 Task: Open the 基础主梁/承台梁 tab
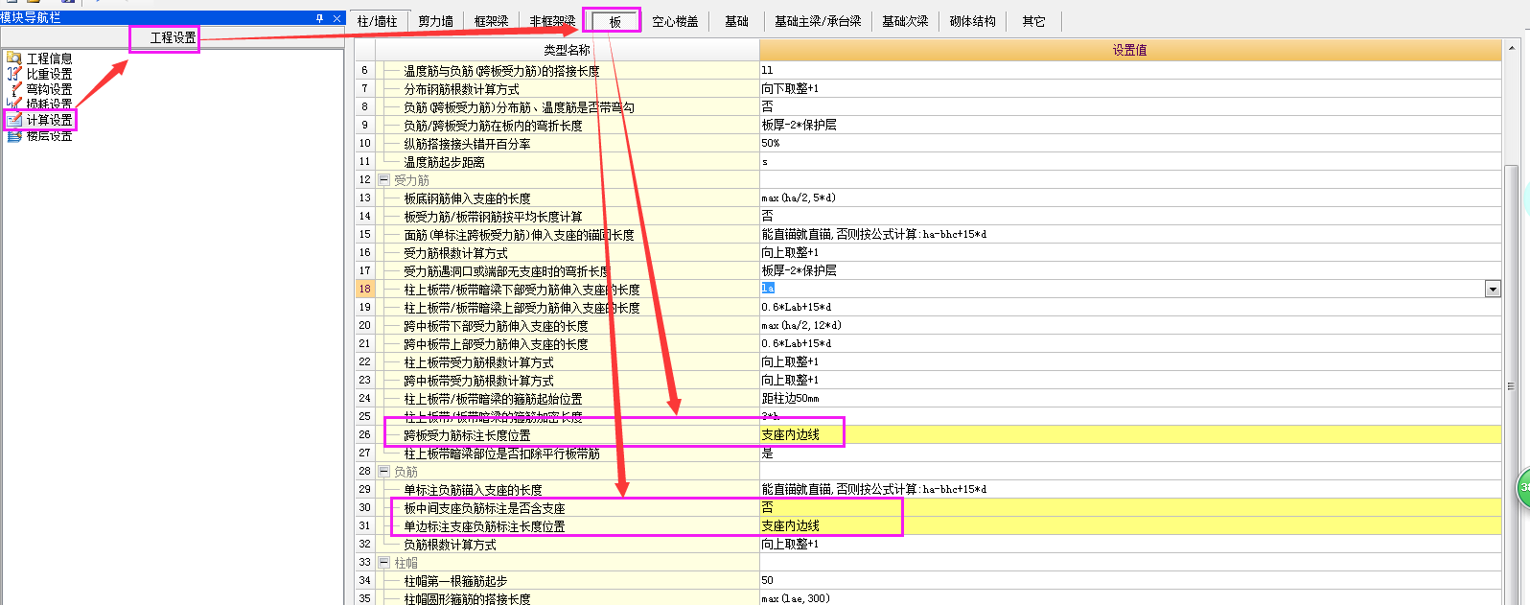[x=818, y=21]
